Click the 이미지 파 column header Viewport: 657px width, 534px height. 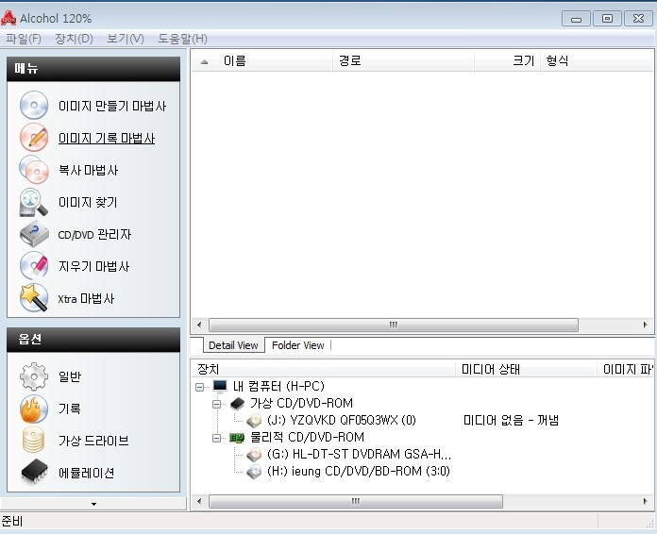coord(626,369)
